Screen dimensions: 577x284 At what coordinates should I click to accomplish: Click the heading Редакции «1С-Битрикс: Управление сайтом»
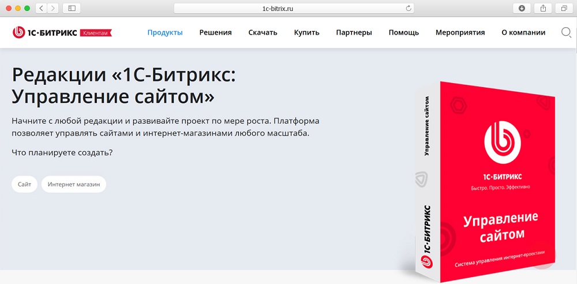[x=123, y=86]
